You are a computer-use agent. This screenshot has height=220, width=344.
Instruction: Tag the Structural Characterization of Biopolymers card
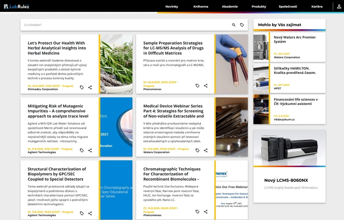click(82, 213)
